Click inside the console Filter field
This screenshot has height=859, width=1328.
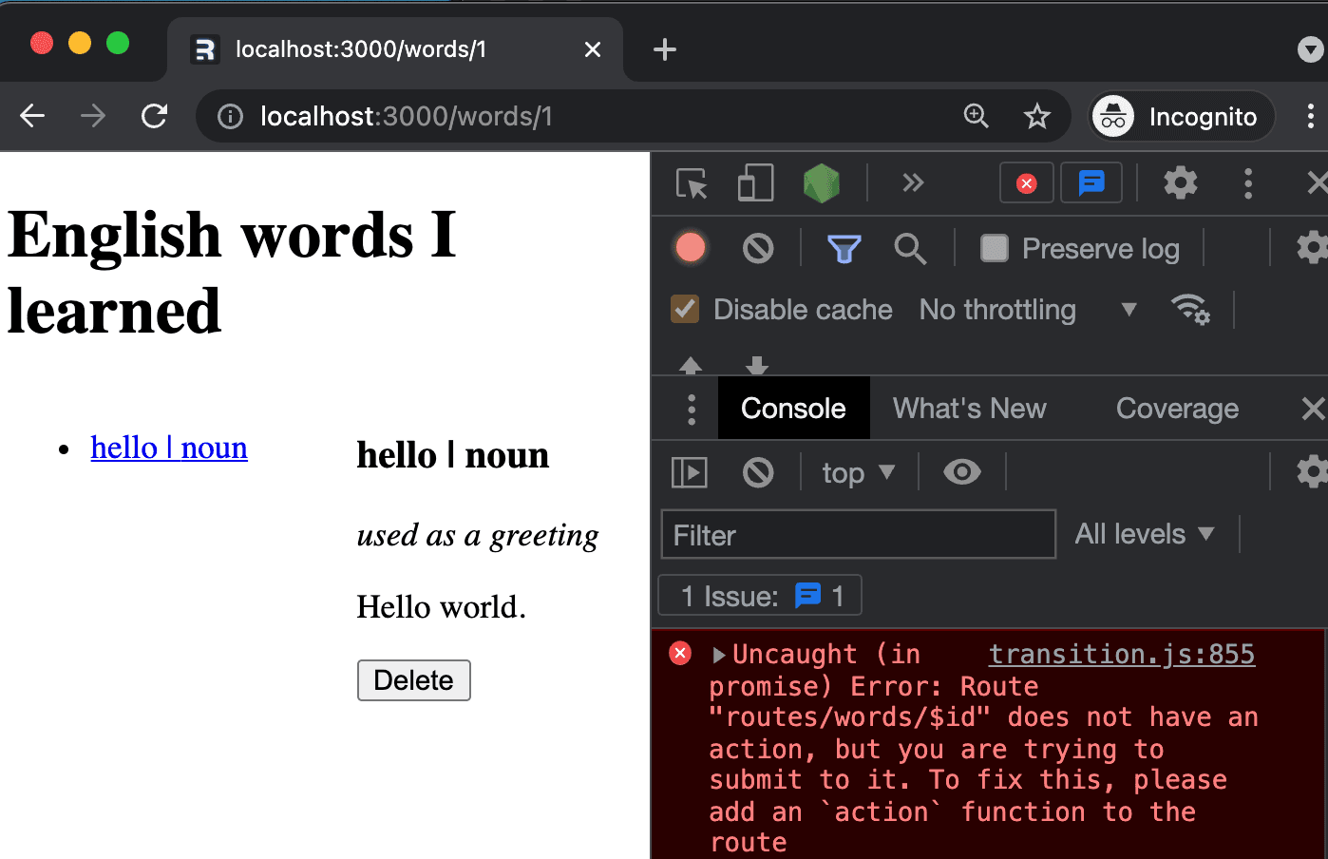coord(855,534)
